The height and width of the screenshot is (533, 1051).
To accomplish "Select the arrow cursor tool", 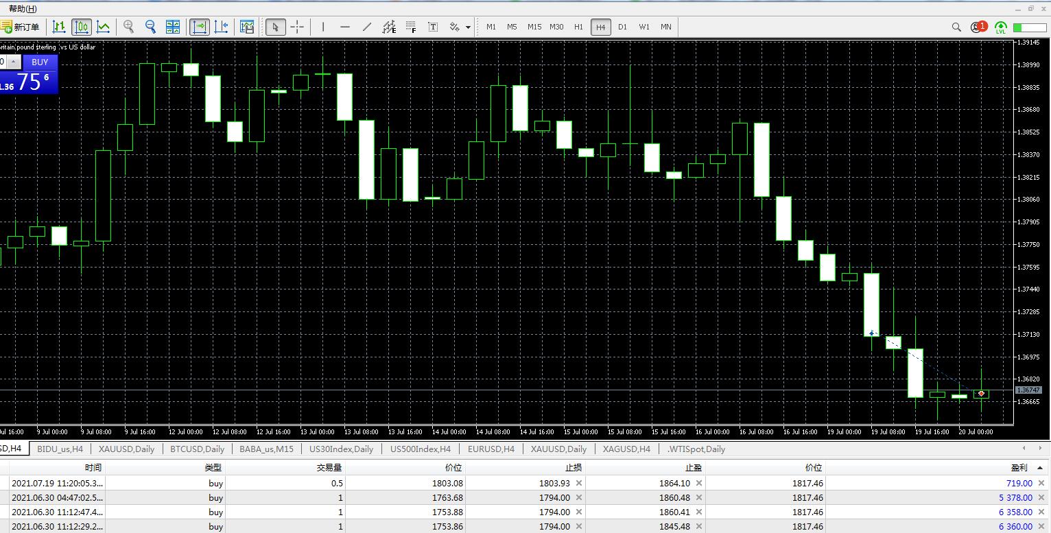I will click(275, 27).
